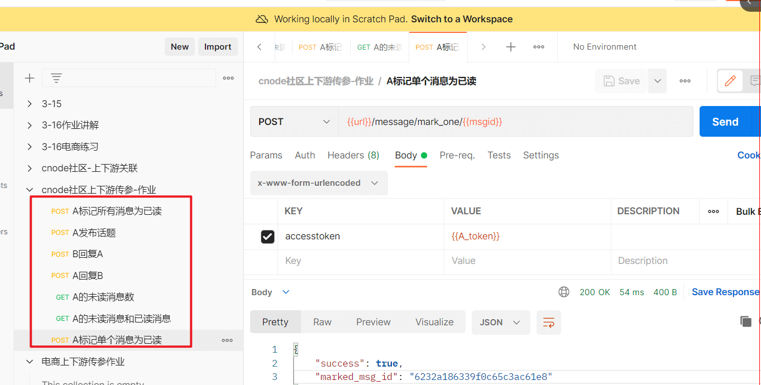Open the Pre-req. tab
This screenshot has height=385, width=761.
pyautogui.click(x=457, y=155)
